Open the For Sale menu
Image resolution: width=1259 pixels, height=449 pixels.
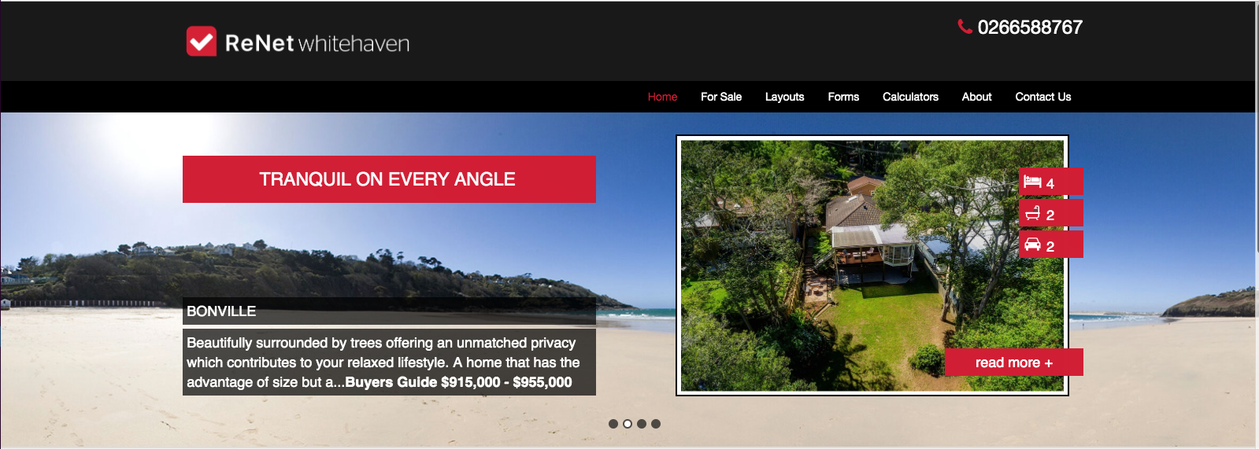[x=721, y=97]
